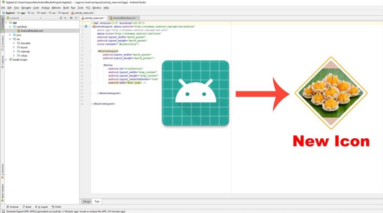Click android:text "Next page" code line
This screenshot has width=383, height=213.
click(127, 83)
